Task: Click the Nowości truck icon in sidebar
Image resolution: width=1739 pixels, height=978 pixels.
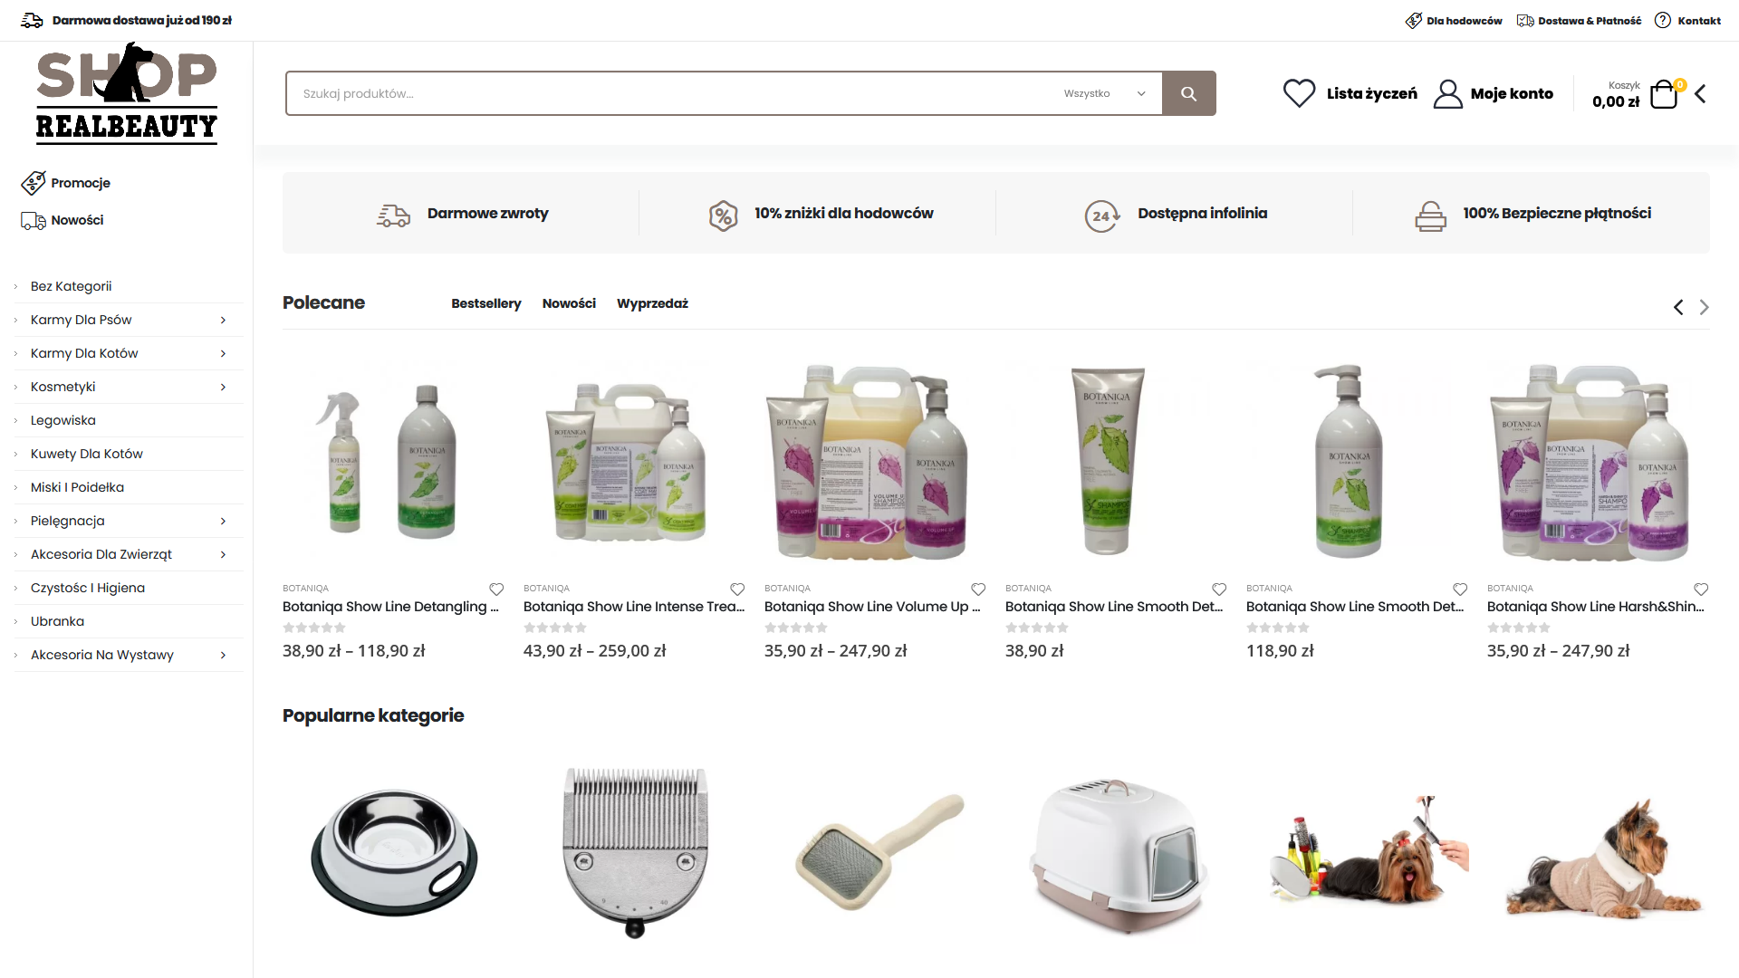Action: (34, 220)
